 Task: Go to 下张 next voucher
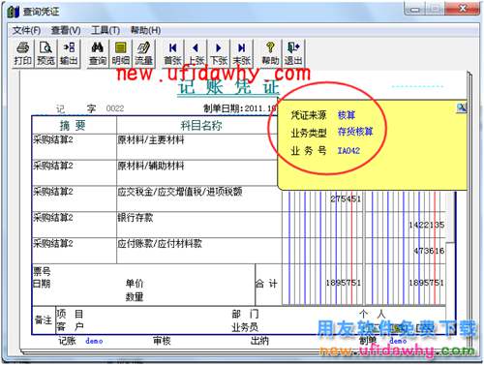tap(219, 53)
